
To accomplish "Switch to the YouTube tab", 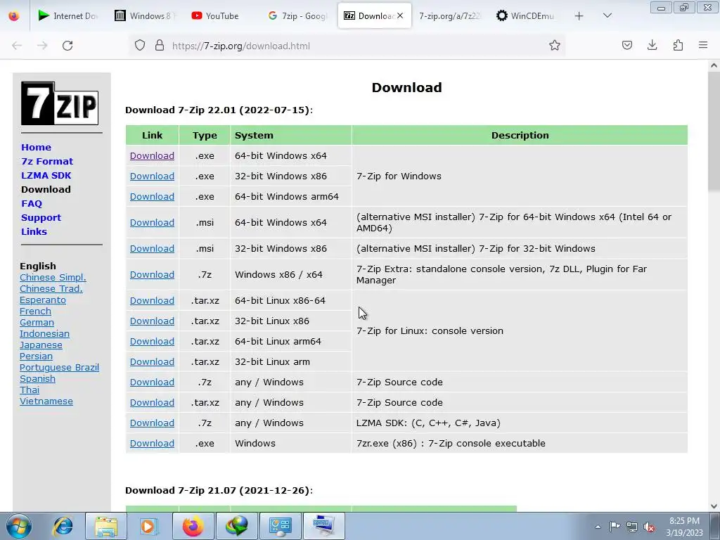I will click(221, 15).
